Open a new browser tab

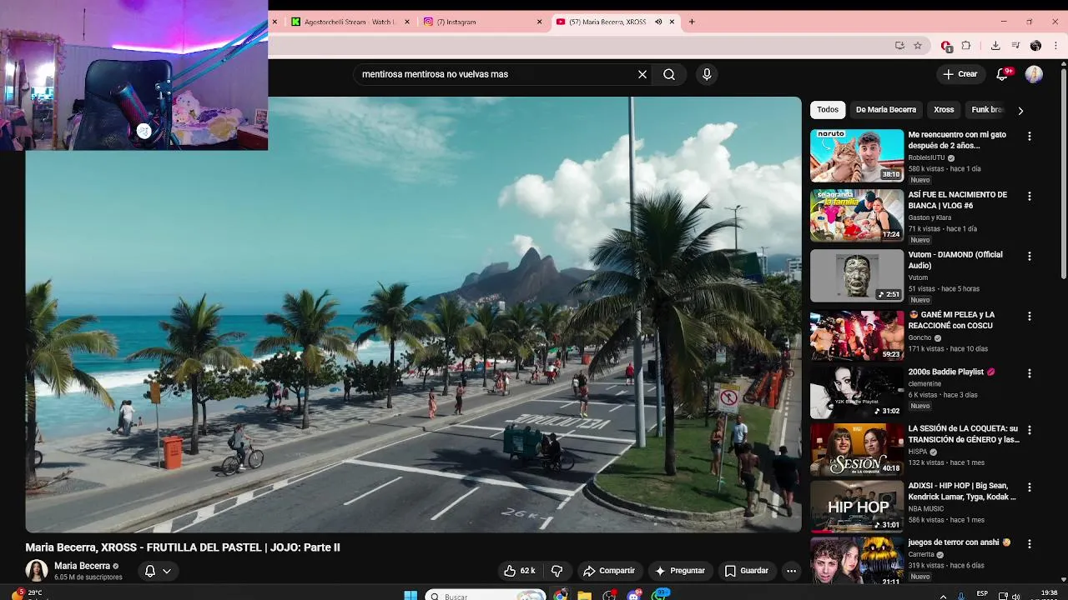pos(692,22)
